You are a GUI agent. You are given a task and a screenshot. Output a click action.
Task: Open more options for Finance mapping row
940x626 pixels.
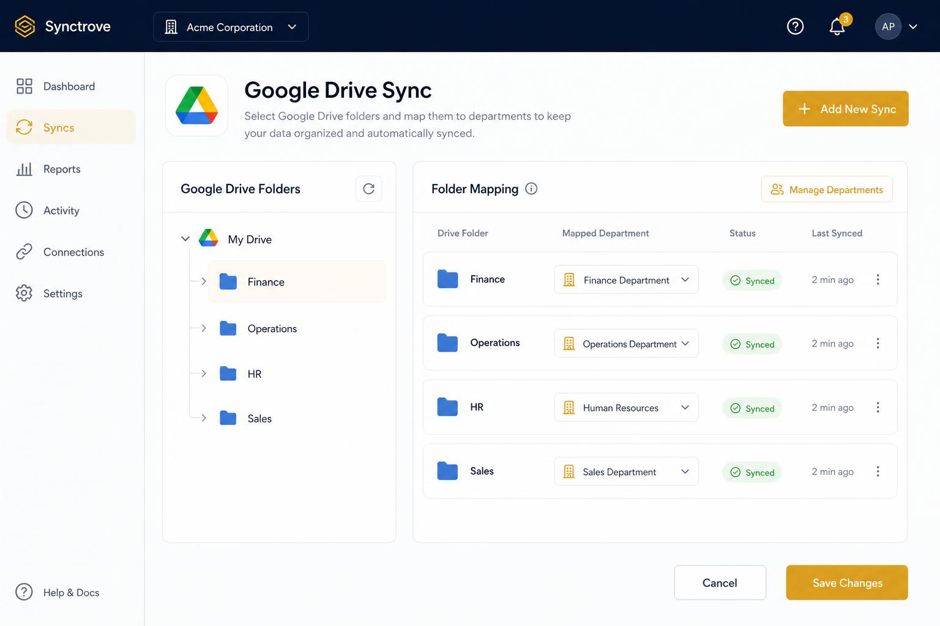tap(878, 279)
